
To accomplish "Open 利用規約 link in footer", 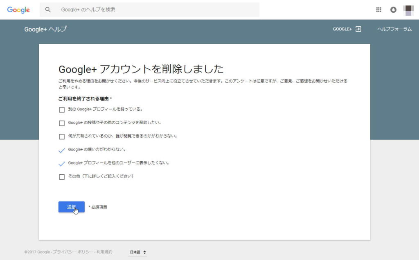I will [x=104, y=252].
